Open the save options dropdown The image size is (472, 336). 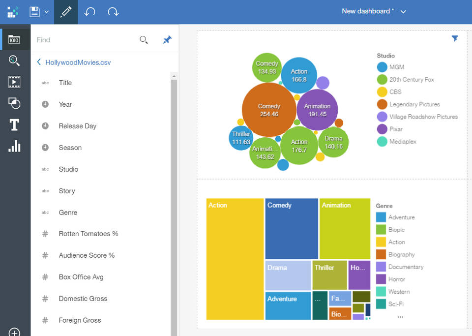[x=46, y=12]
